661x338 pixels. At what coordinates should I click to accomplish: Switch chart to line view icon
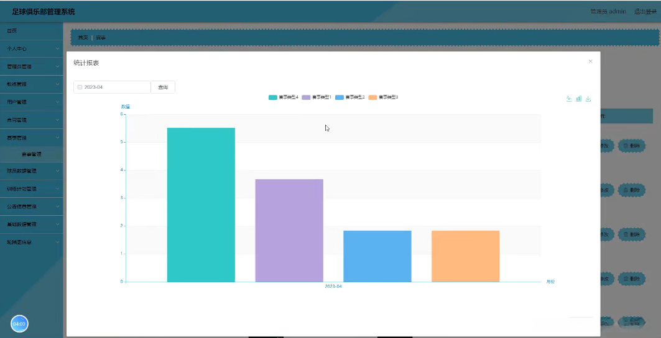click(569, 99)
